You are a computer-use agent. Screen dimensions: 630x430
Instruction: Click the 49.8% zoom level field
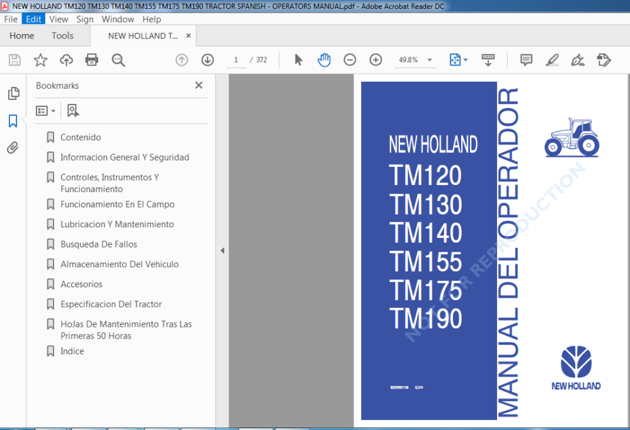(409, 60)
